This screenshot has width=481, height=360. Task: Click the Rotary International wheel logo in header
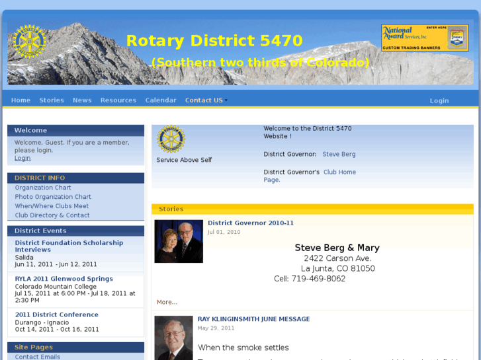30,42
